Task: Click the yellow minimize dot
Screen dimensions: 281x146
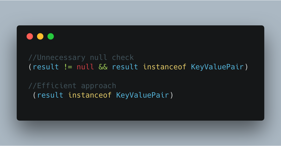Action: point(40,36)
